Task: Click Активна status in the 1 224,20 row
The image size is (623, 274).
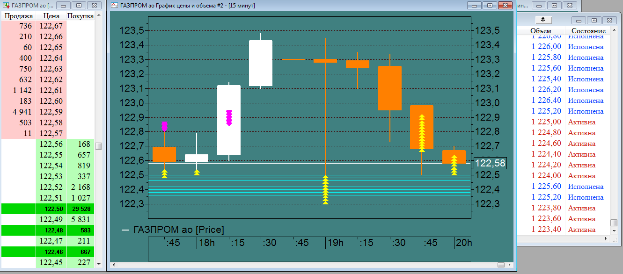Action: (582, 165)
